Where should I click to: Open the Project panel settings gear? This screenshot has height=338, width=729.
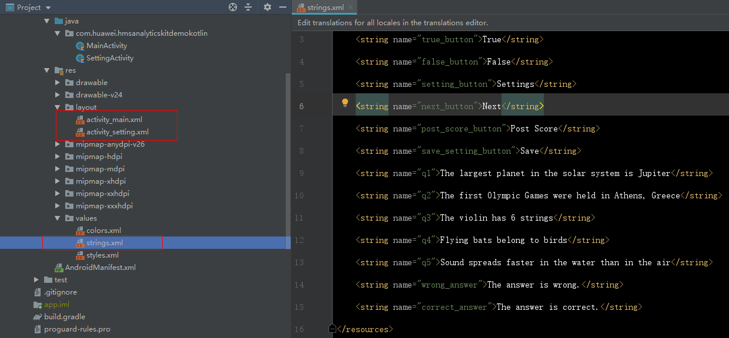(266, 7)
